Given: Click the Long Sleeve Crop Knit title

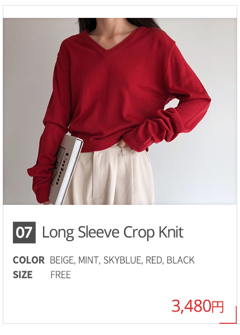Looking at the screenshot, I should click(x=113, y=232).
